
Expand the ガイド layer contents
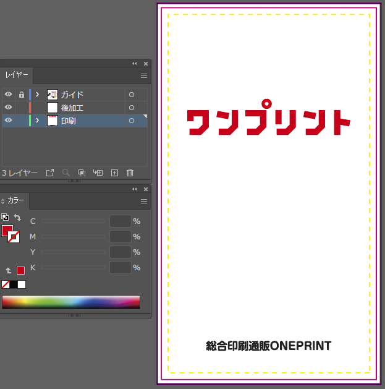(37, 95)
